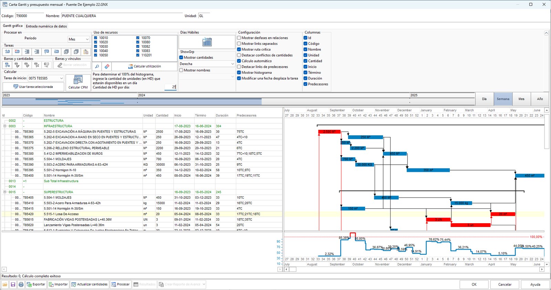Screen dimensions: 551x290
Task: Click the red 2.500 M³ Gantt bar
Action: pos(329,132)
